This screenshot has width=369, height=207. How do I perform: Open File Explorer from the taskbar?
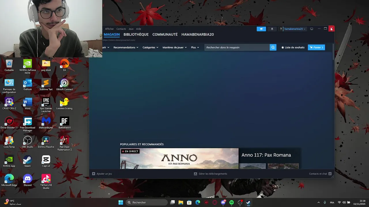coord(181,202)
